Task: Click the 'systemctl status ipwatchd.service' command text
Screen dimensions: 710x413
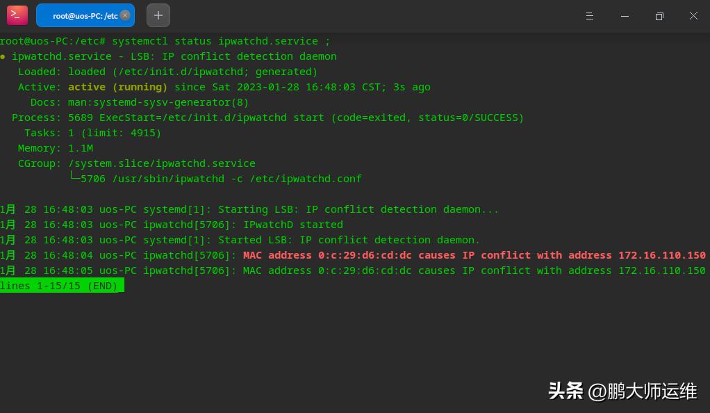Action: pyautogui.click(x=215, y=41)
